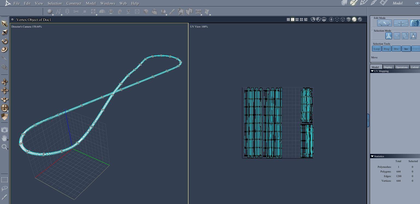Click the magnet tool in top toolbar
This screenshot has height=204, width=420.
pyautogui.click(x=67, y=12)
